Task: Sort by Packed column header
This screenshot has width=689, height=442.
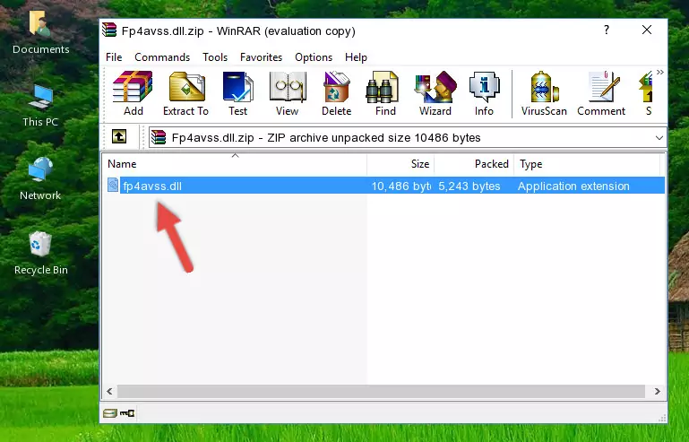Action: point(474,164)
